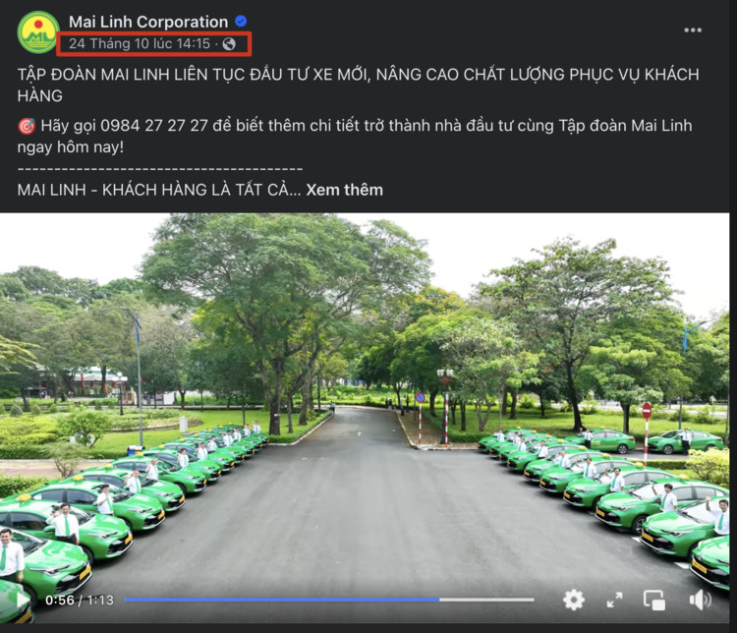737x633 pixels.
Task: Enter fullscreen with the expand arrows icon
Action: click(x=614, y=601)
